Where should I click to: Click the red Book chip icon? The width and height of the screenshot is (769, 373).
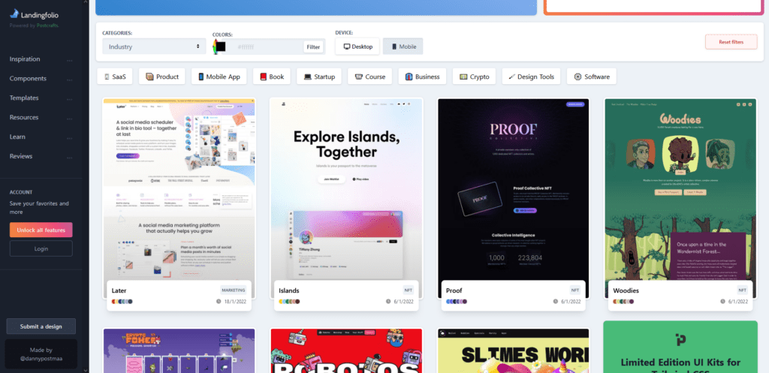264,77
